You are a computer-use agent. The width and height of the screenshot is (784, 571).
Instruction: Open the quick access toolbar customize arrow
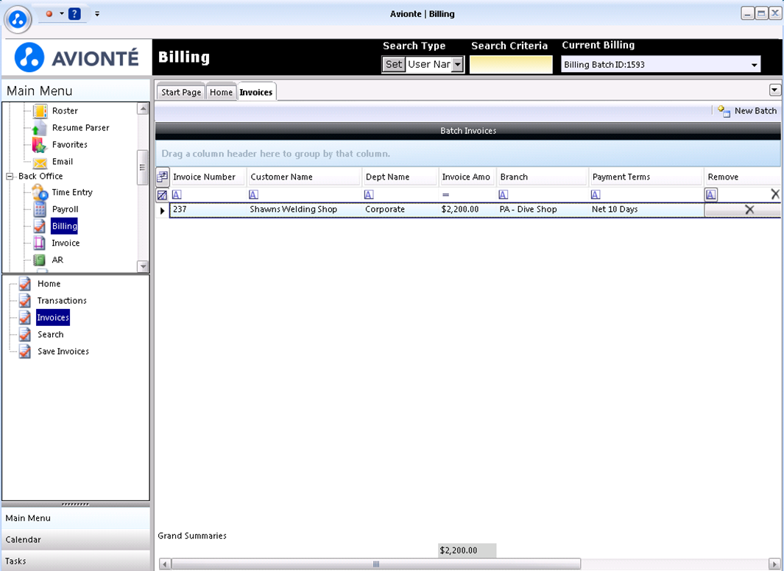(97, 14)
